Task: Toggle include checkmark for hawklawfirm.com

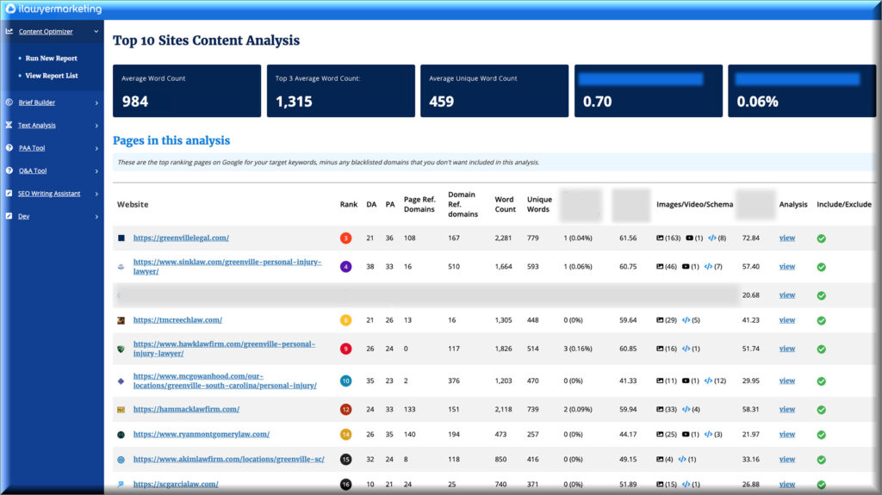Action: [x=821, y=350]
